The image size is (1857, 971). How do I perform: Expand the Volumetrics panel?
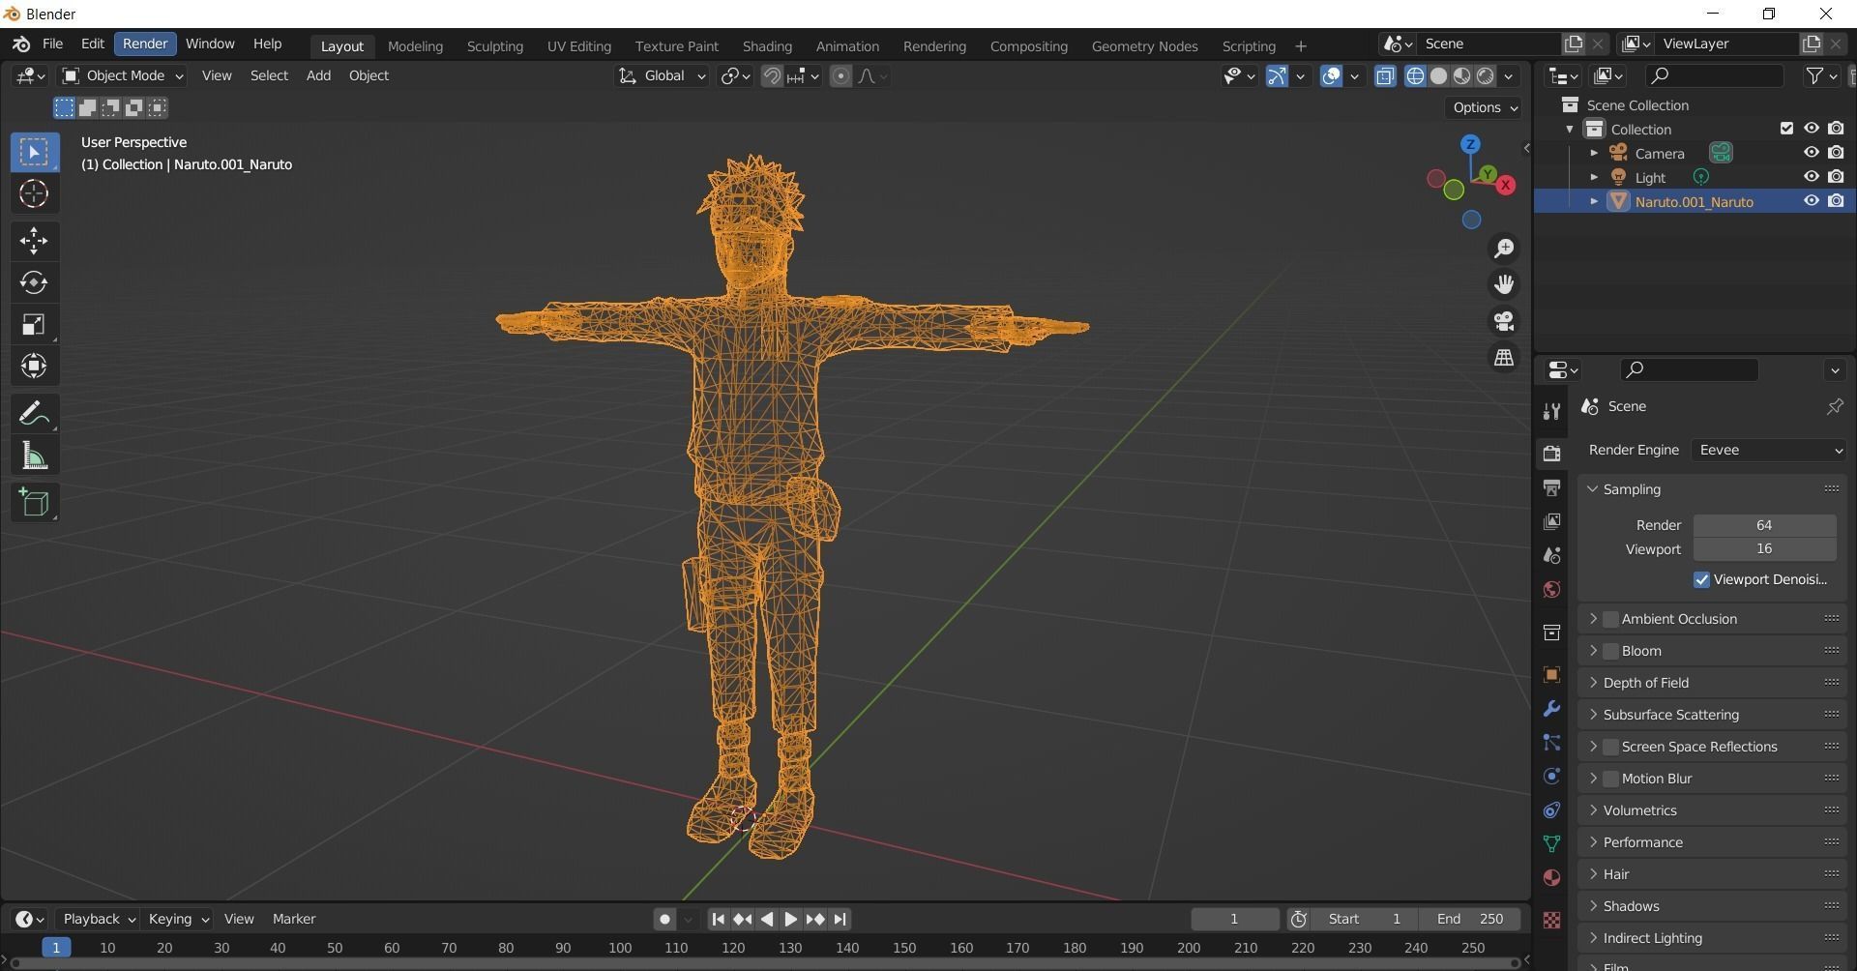click(1593, 810)
